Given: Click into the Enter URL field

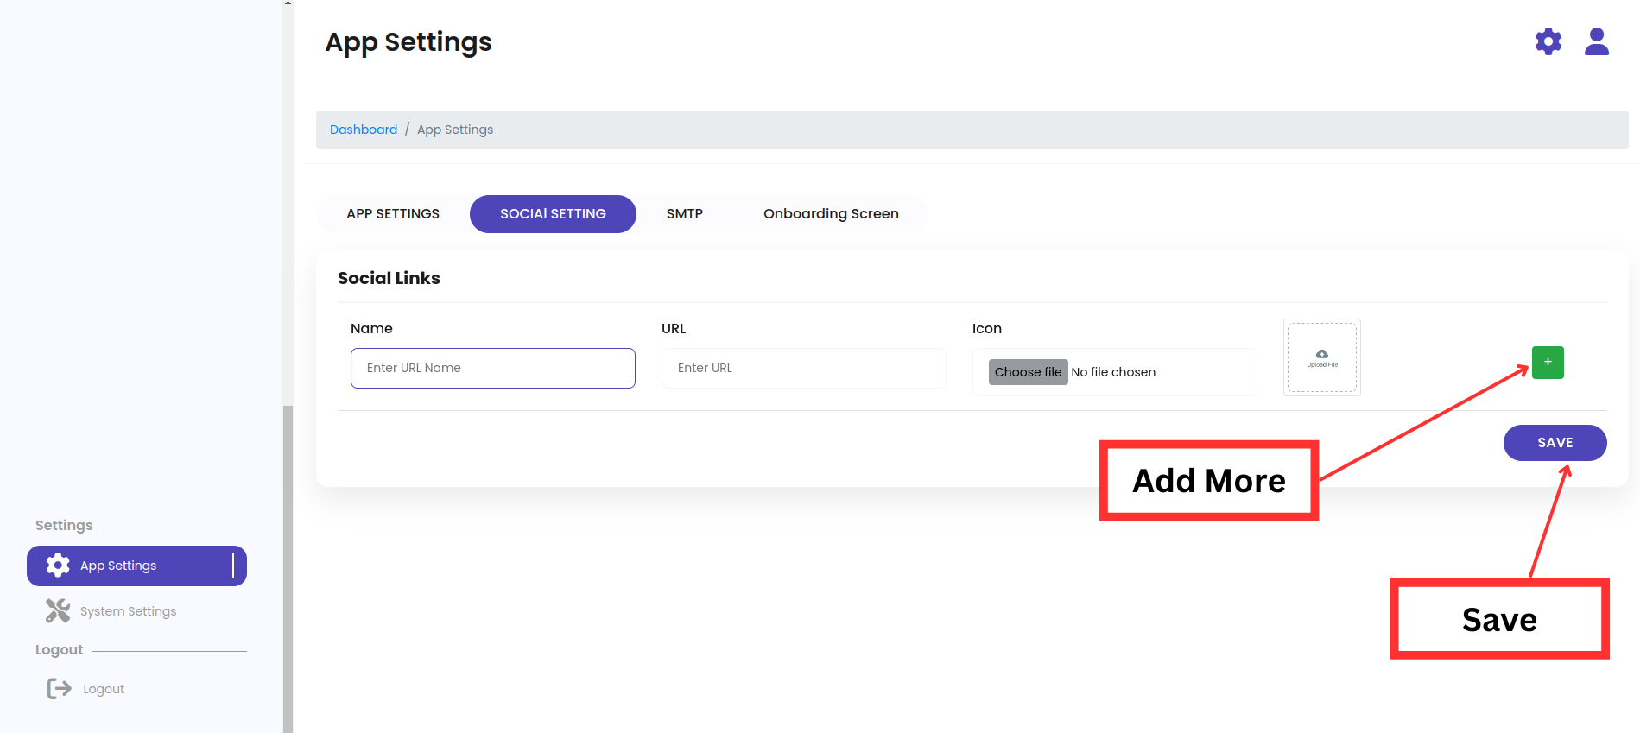Looking at the screenshot, I should pos(803,368).
